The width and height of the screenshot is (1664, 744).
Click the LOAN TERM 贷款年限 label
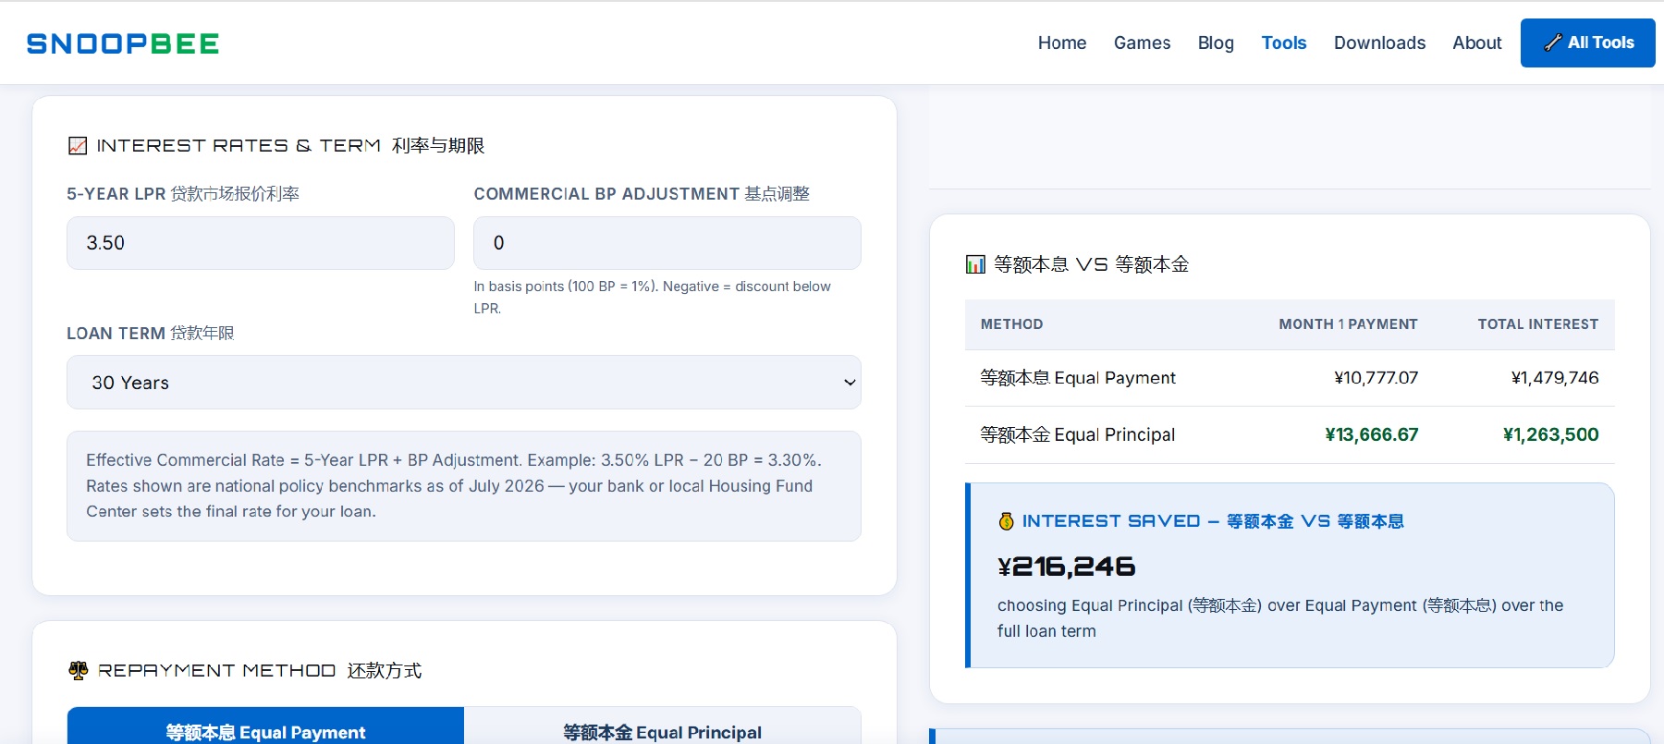point(151,333)
